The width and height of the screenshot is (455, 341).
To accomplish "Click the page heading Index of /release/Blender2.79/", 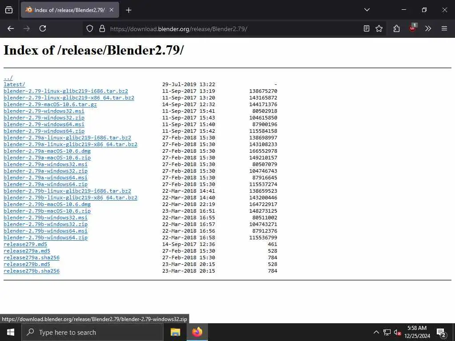I will (94, 50).
